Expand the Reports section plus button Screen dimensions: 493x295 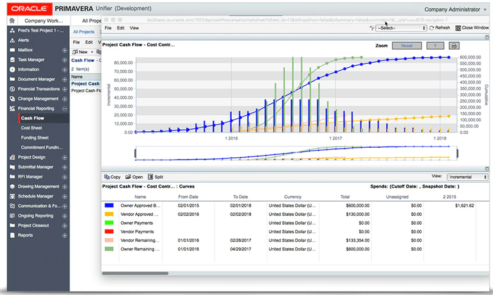pyautogui.click(x=64, y=235)
